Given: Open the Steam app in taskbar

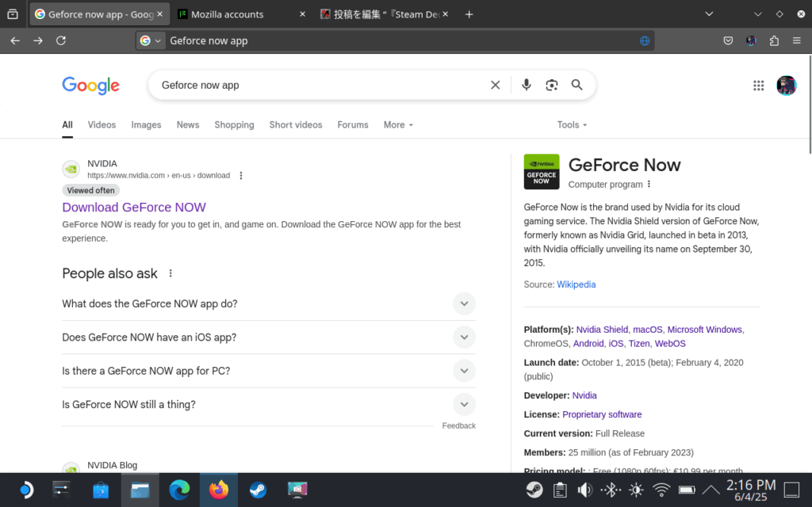Looking at the screenshot, I should tap(258, 490).
